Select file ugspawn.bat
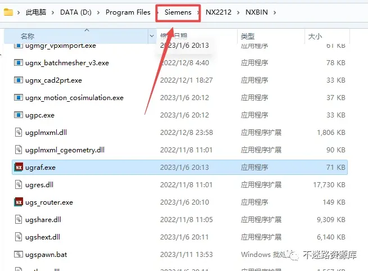 click(46, 255)
